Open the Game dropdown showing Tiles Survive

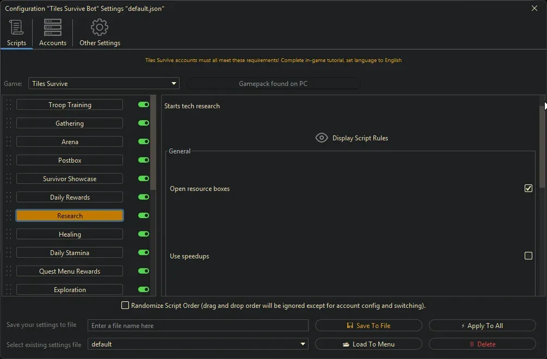pyautogui.click(x=103, y=84)
